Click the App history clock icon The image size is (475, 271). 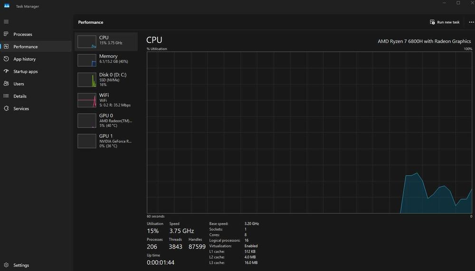pyautogui.click(x=6, y=59)
